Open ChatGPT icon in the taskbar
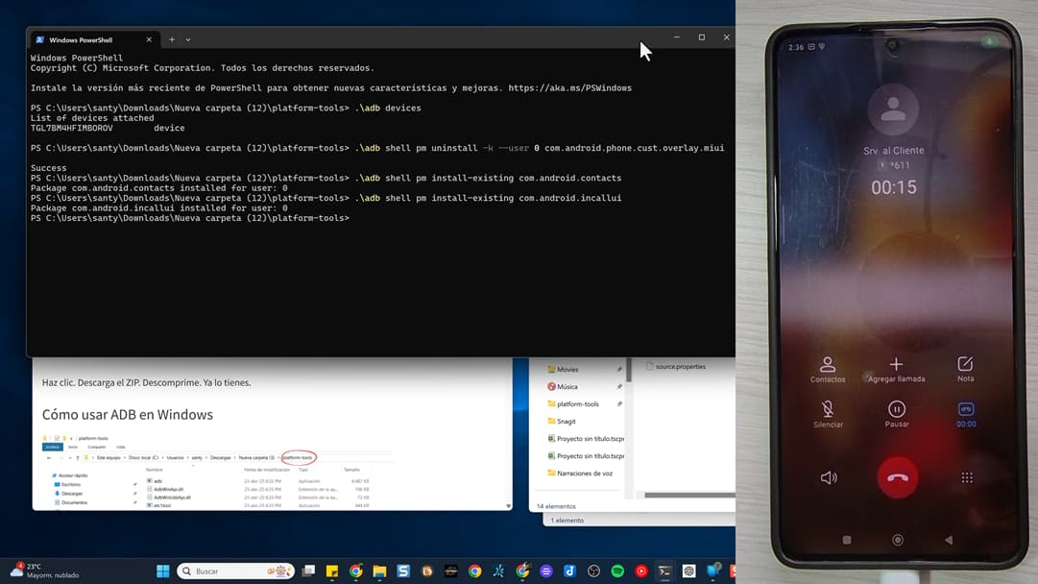Image resolution: width=1038 pixels, height=584 pixels. coord(688,572)
